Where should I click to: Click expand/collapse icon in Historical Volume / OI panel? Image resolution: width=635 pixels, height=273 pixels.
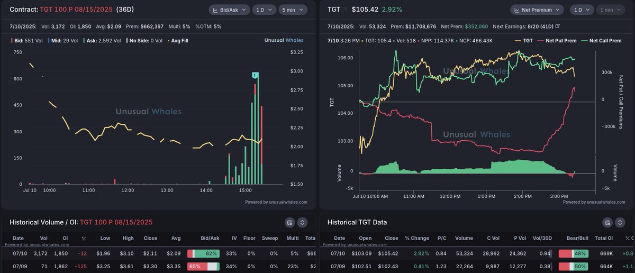click(302, 223)
